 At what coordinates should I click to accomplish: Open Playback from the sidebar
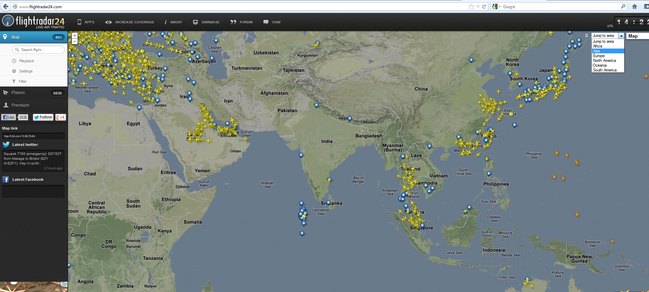coord(26,61)
